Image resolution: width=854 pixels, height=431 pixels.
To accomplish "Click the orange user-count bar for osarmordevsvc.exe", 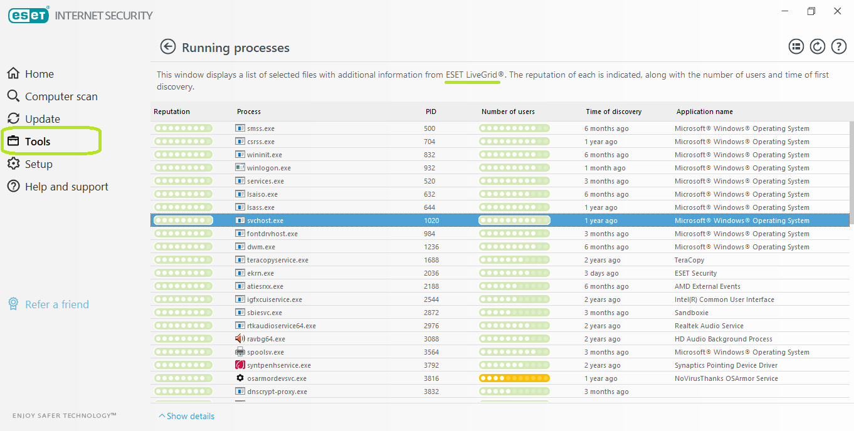I will pyautogui.click(x=514, y=378).
